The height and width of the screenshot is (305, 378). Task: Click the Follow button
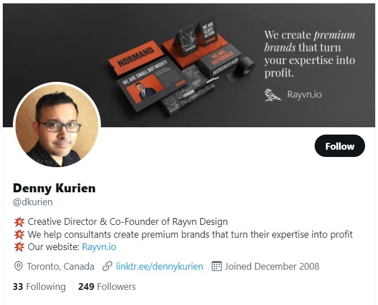pos(340,146)
